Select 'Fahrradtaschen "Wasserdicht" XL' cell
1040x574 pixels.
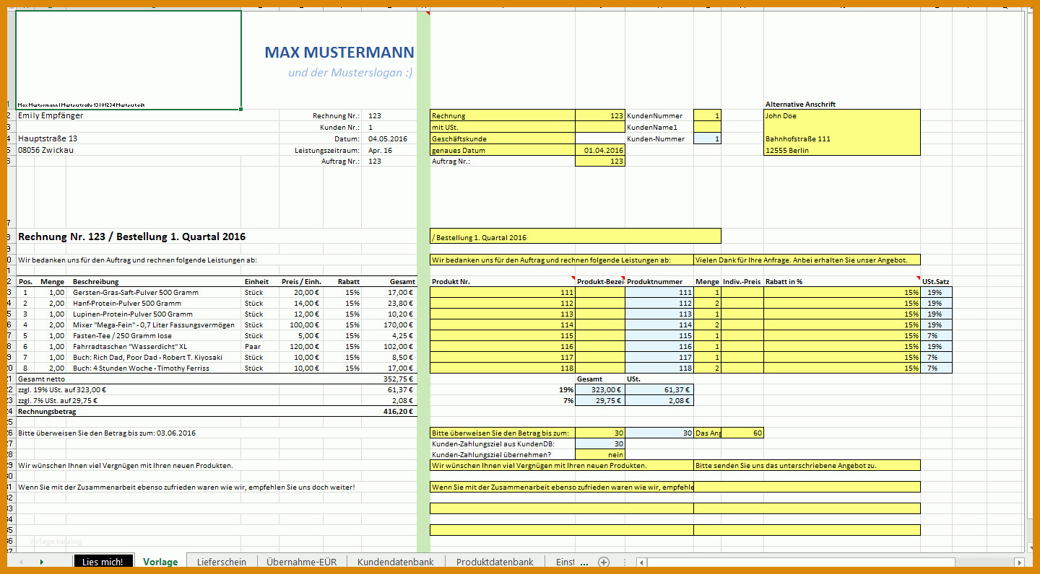[130, 347]
